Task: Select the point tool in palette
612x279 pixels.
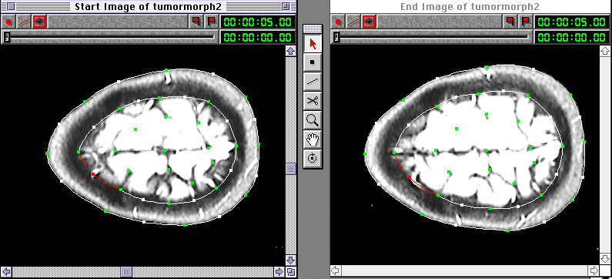Action: tap(313, 62)
